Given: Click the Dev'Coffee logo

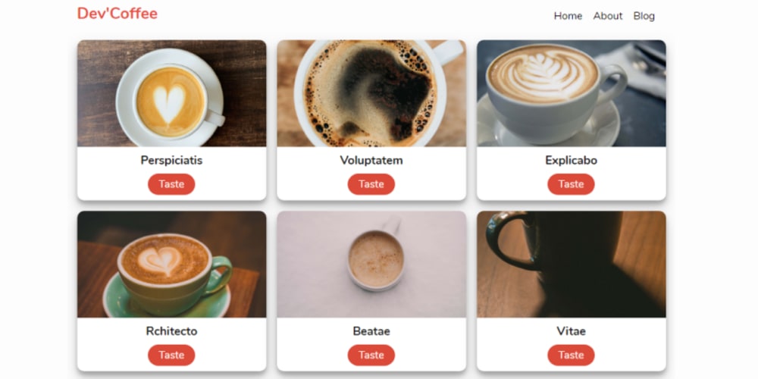Looking at the screenshot, I should pyautogui.click(x=117, y=14).
